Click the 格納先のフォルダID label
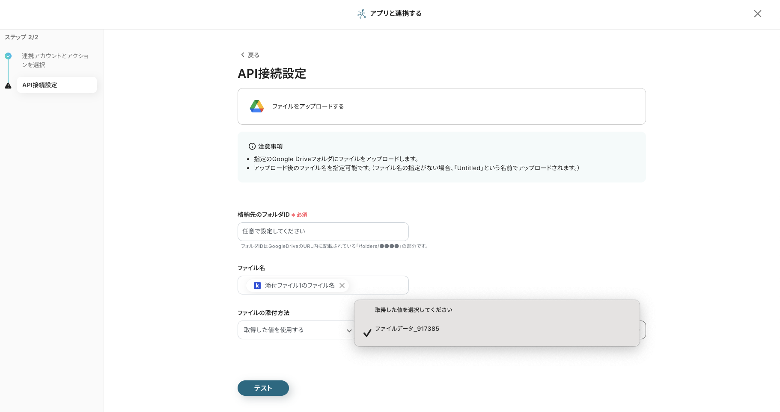The height and width of the screenshot is (412, 780). click(x=263, y=215)
